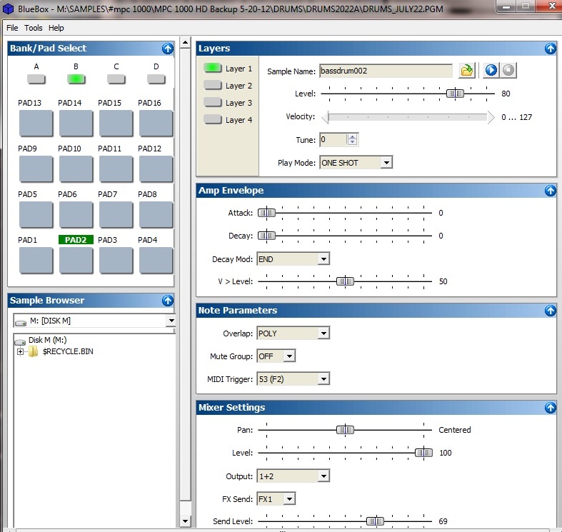This screenshot has width=562, height=532.
Task: Click left panel scrollbar down arrow
Action: point(185,521)
